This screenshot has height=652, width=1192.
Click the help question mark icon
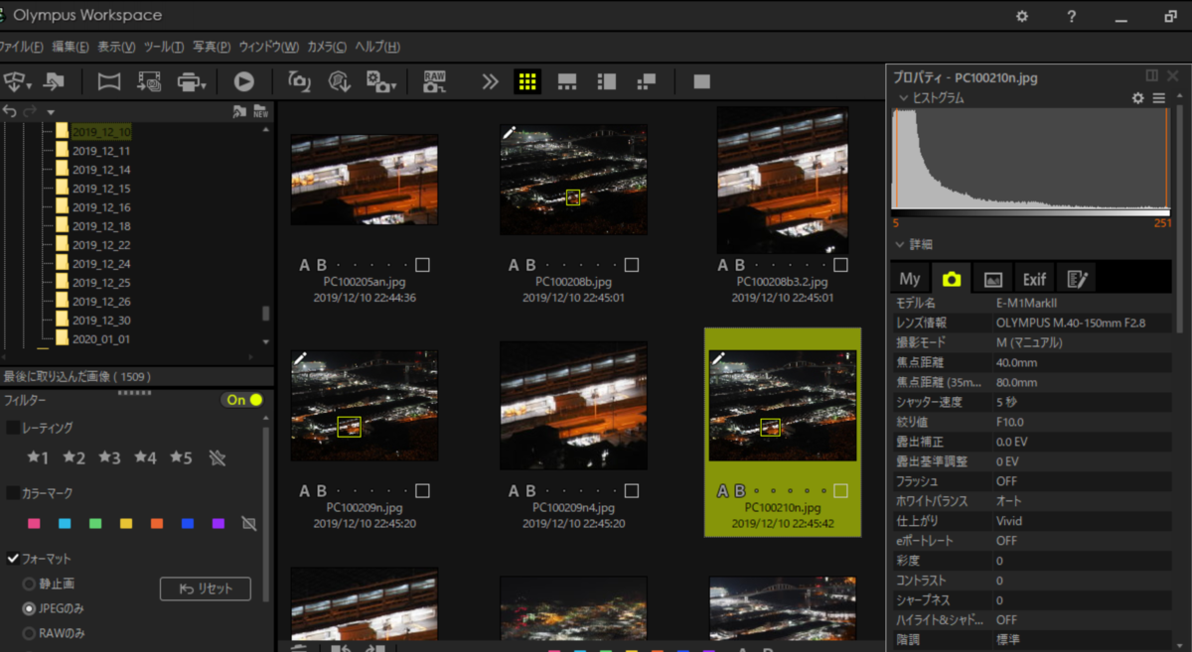pos(1072,16)
